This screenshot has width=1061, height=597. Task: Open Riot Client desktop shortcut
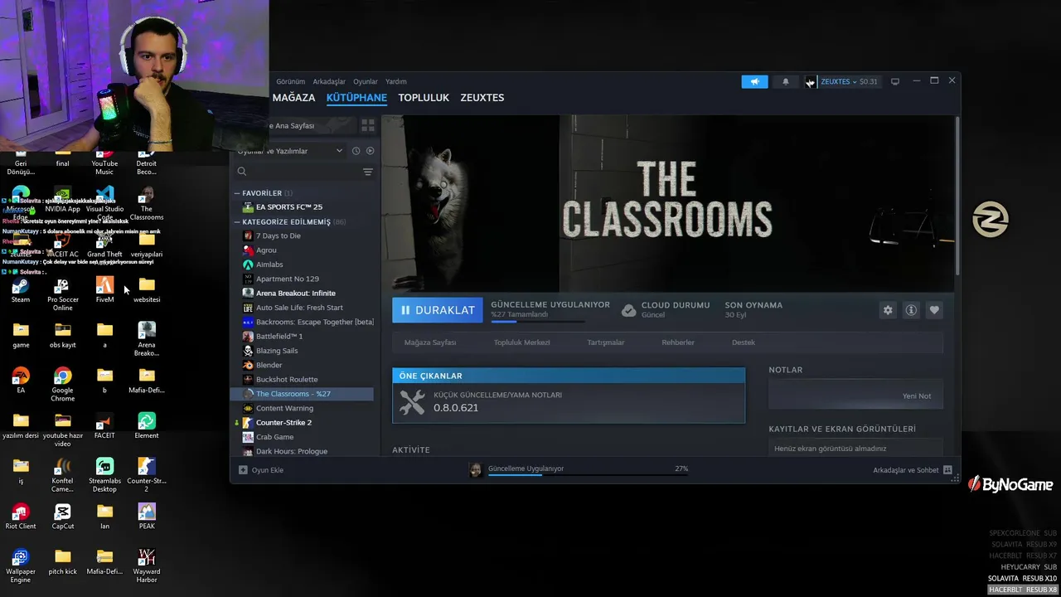(21, 517)
